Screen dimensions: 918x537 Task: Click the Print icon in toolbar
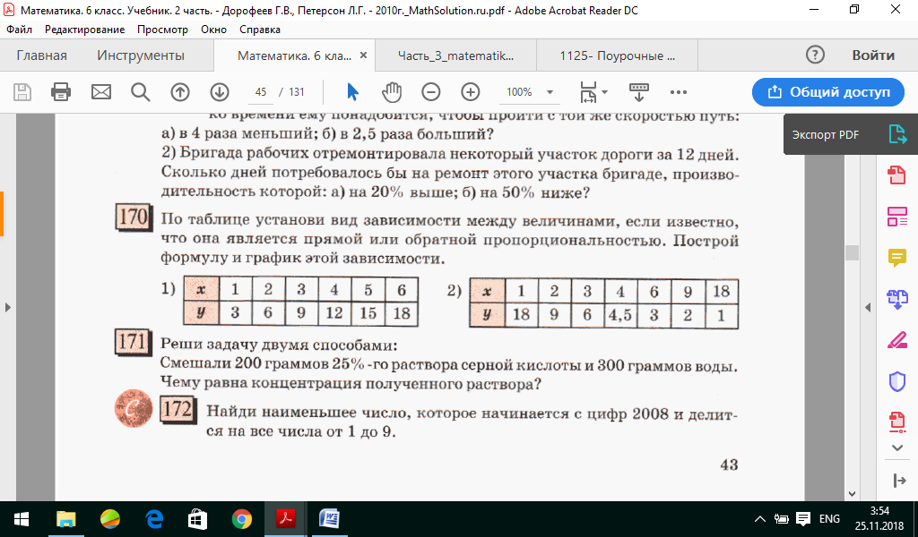tap(61, 92)
